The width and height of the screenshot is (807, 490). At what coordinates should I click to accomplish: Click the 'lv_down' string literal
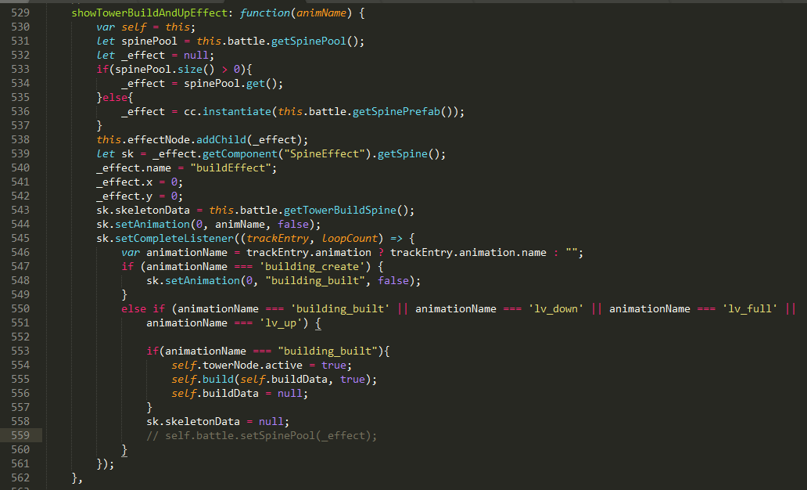(556, 308)
